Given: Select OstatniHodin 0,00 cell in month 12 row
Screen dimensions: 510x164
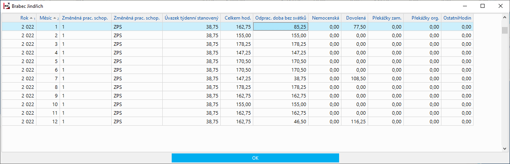Looking at the screenshot, I should coord(457,121).
